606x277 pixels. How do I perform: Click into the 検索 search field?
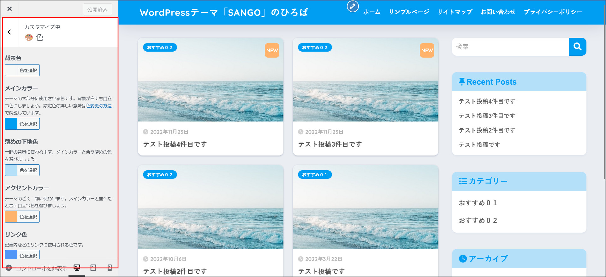pos(510,47)
